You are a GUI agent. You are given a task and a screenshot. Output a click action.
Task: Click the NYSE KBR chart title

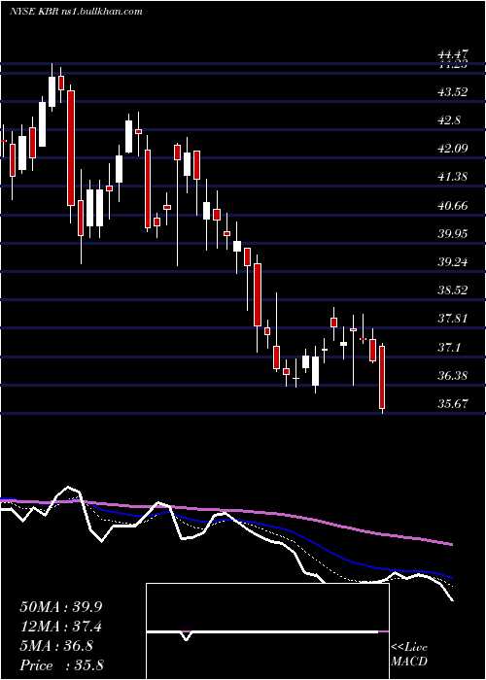pyautogui.click(x=77, y=12)
